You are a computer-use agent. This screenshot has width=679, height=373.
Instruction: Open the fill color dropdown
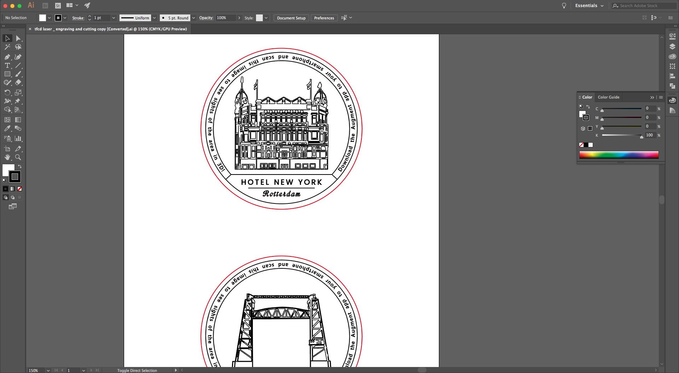pos(49,18)
